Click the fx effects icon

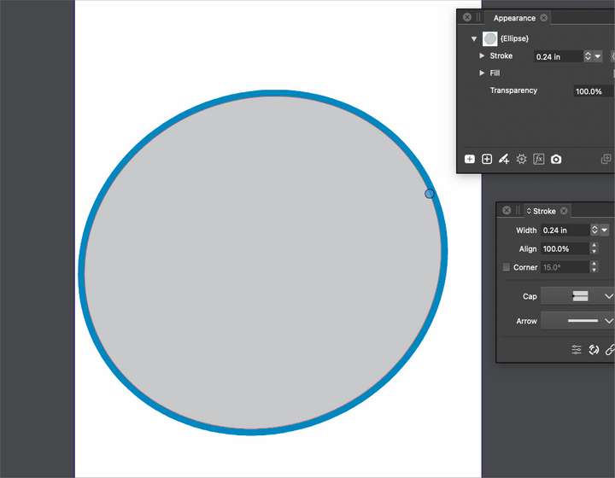click(x=539, y=160)
